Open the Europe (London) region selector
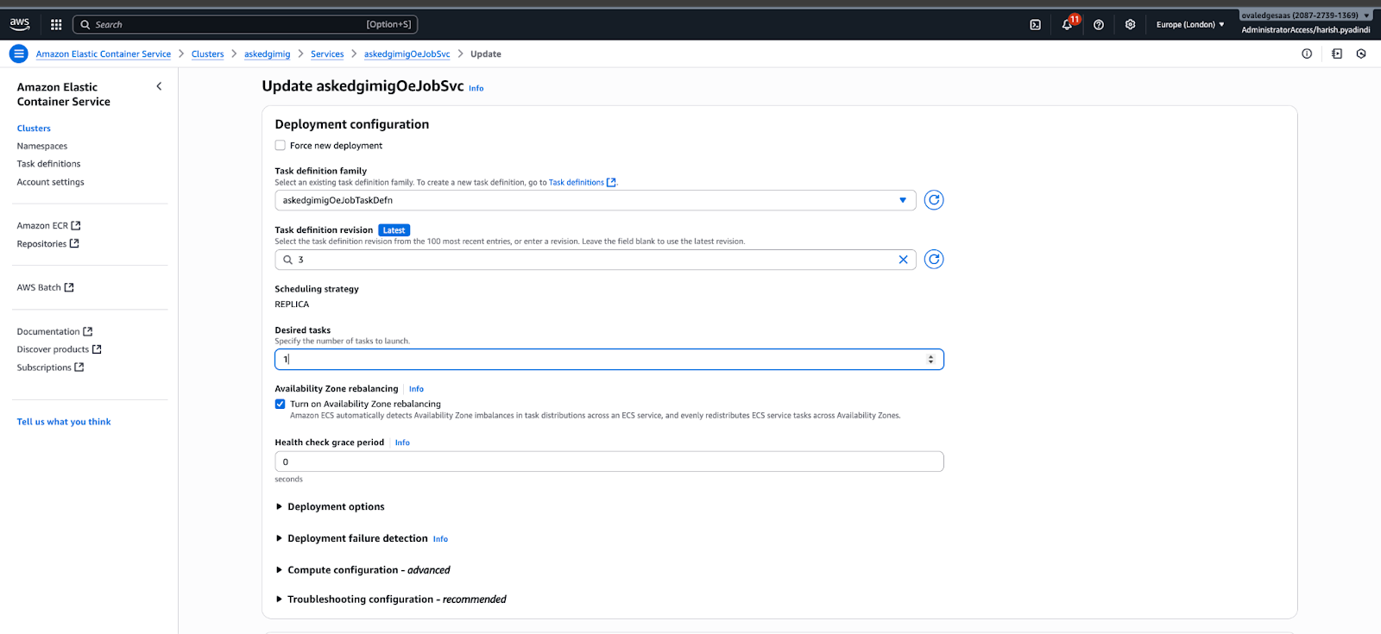This screenshot has height=634, width=1381. 1189,25
